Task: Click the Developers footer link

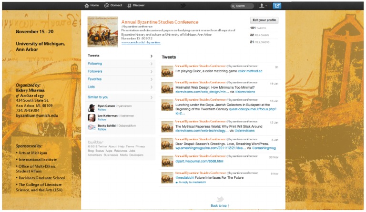Action: tap(136, 155)
